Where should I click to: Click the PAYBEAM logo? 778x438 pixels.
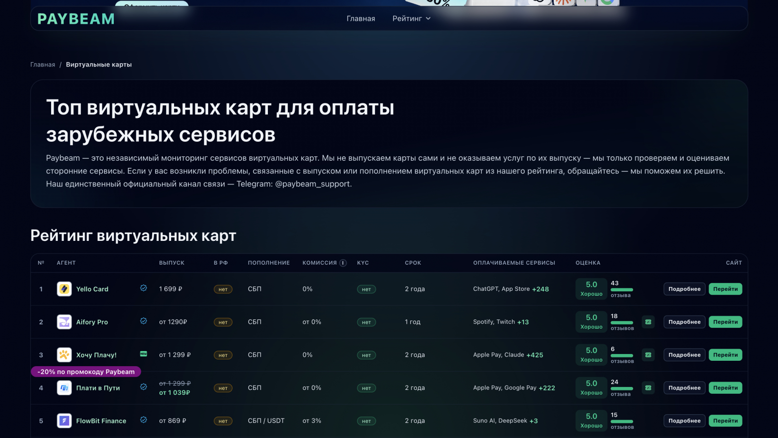[76, 19]
